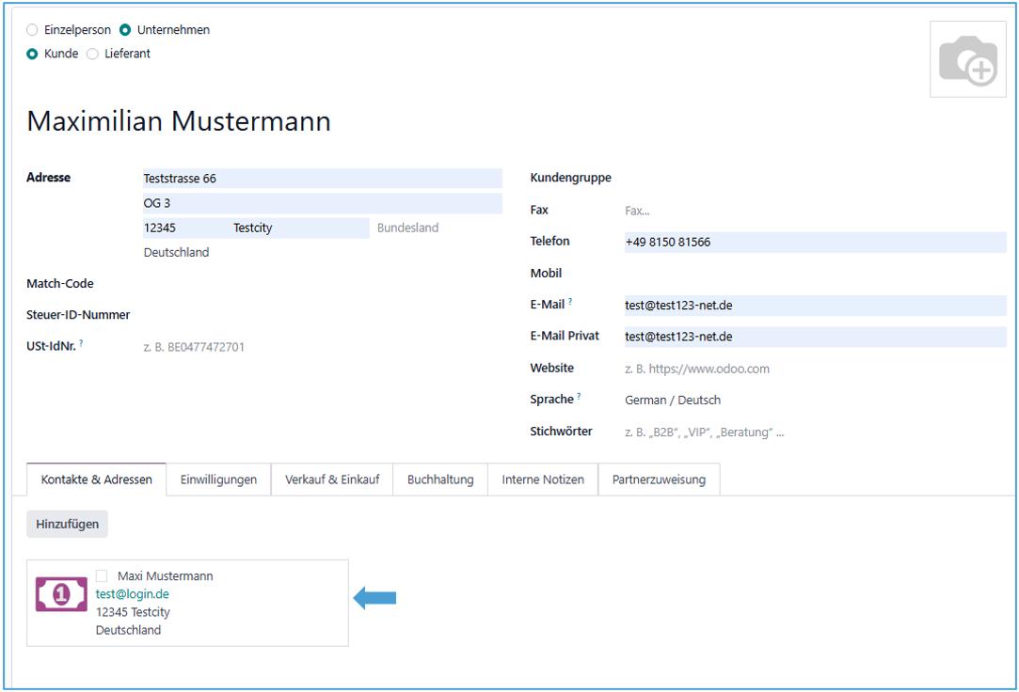Select the Kunde radio button
1019x692 pixels.
tap(33, 54)
